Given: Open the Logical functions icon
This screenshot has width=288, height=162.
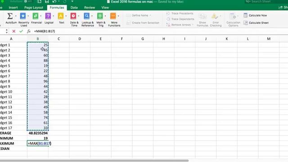Looking at the screenshot, I should click(48, 16).
